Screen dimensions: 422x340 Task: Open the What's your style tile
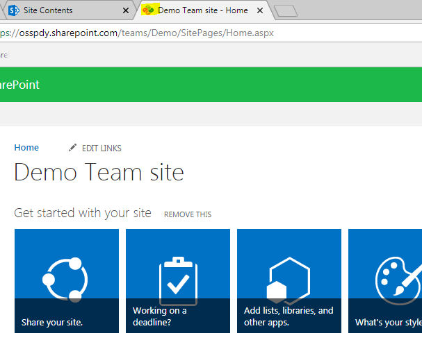385,281
